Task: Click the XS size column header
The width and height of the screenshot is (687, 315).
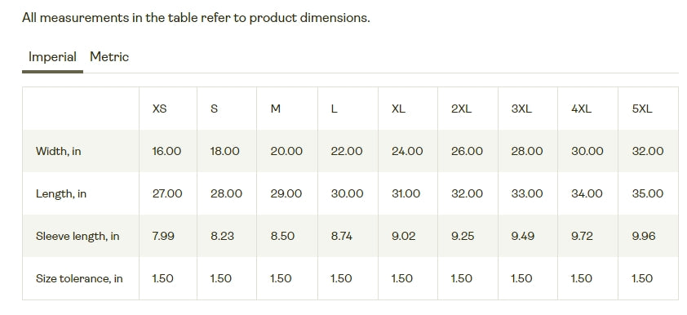Action: (x=159, y=109)
